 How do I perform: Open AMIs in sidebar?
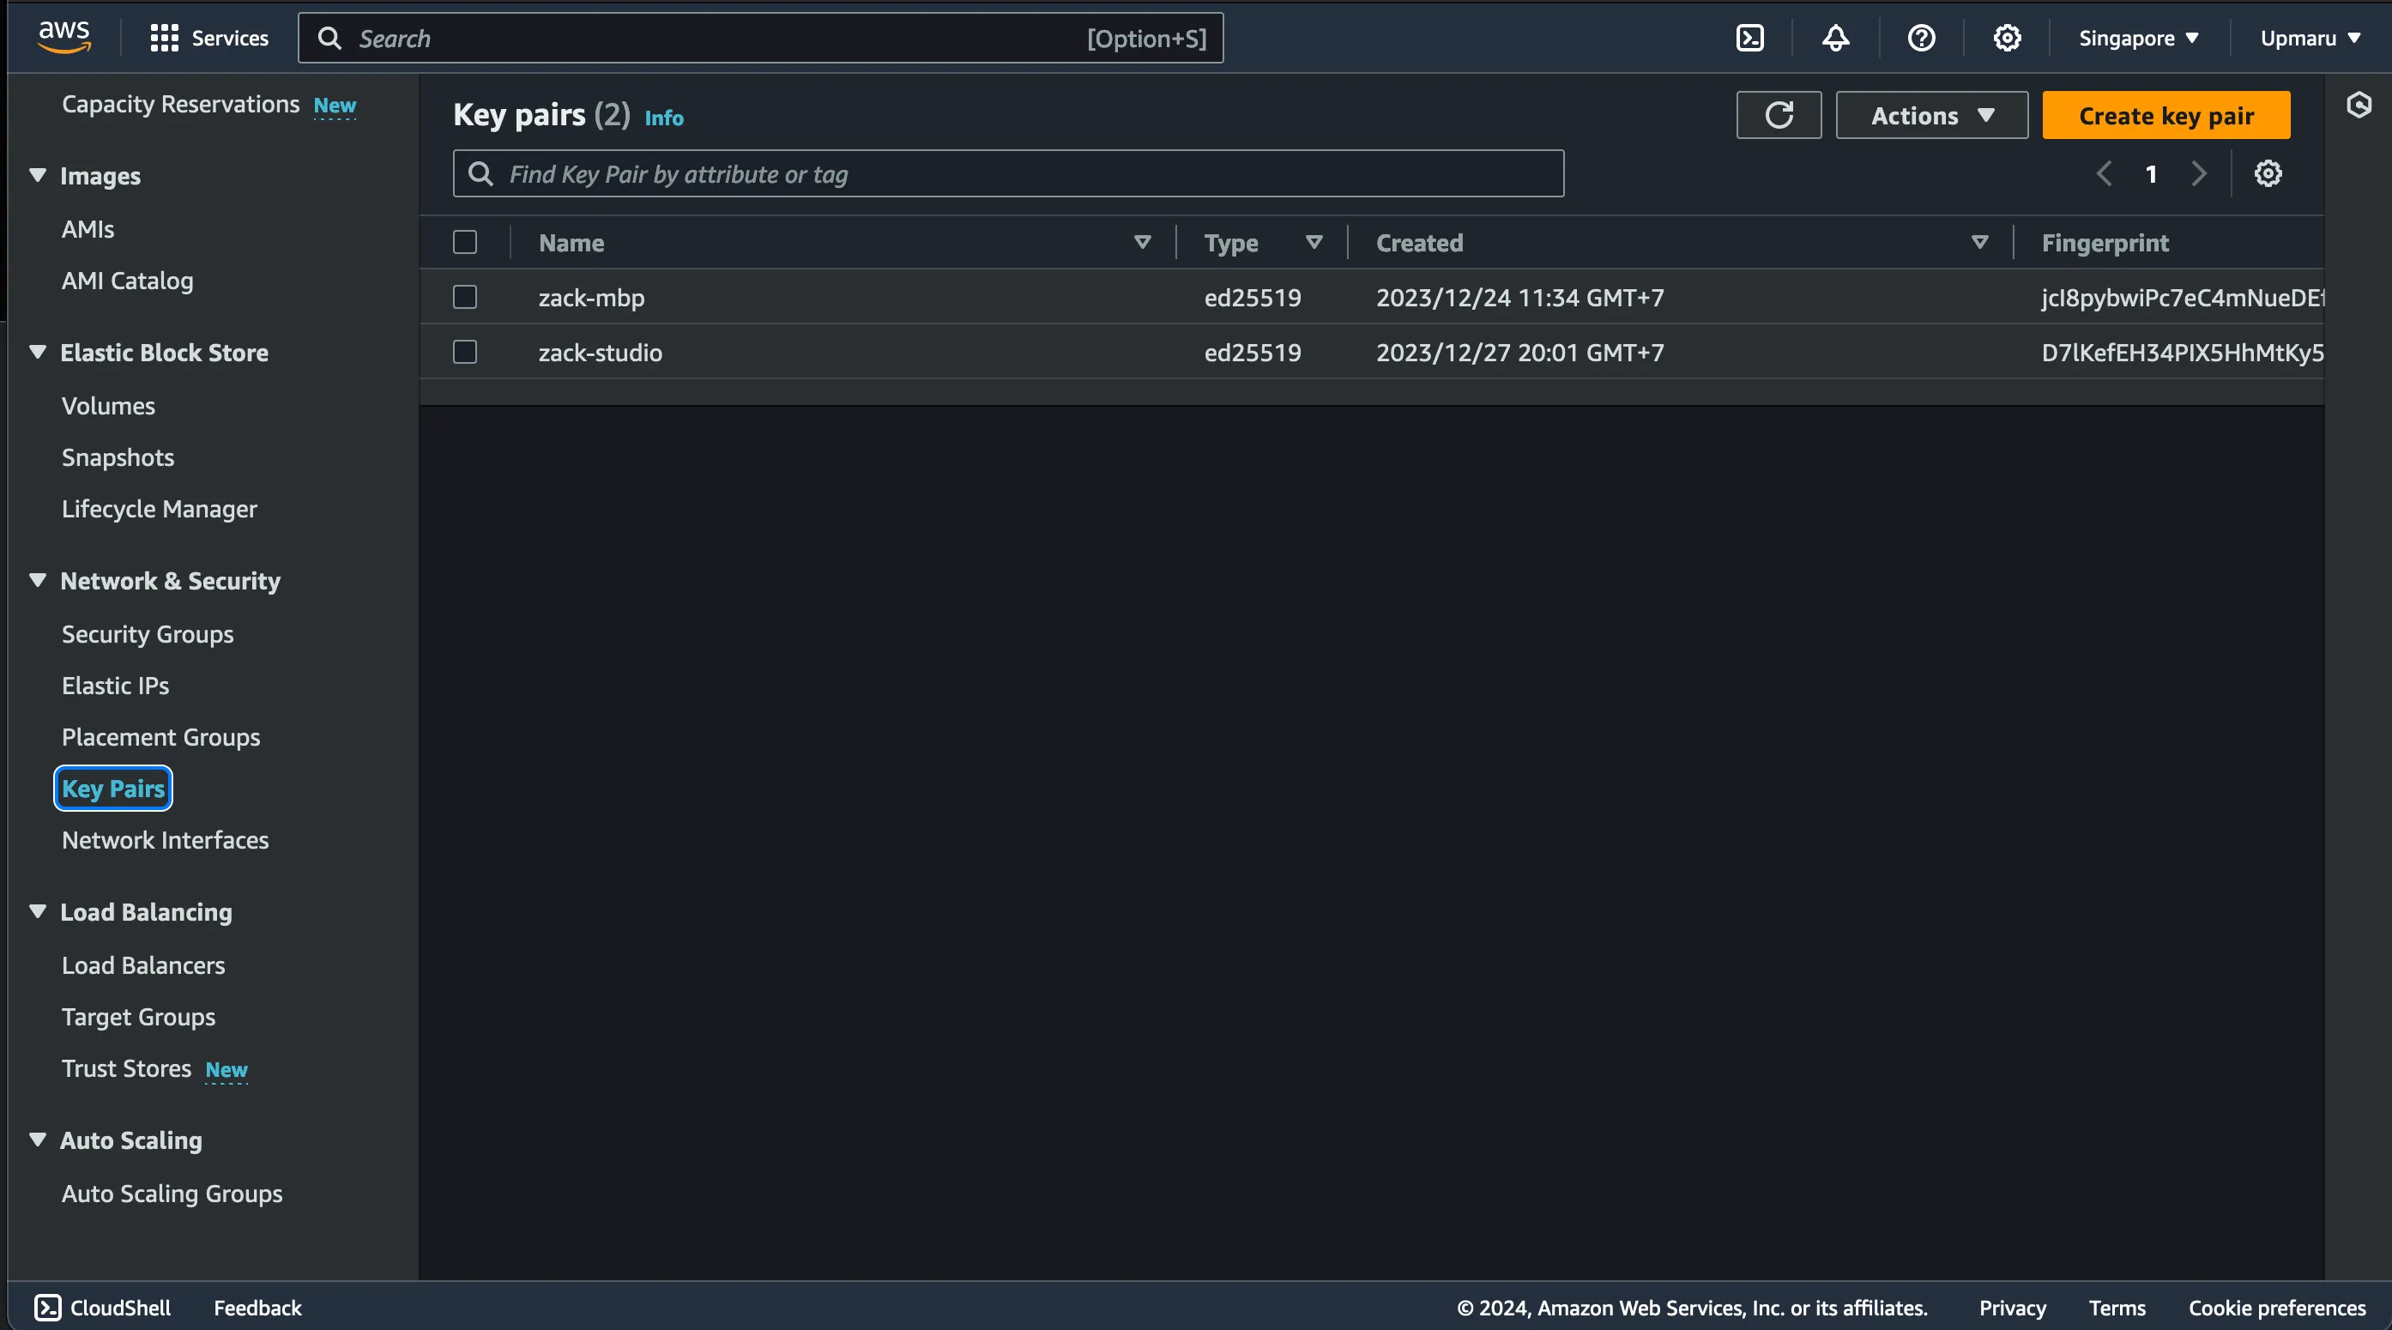(88, 229)
